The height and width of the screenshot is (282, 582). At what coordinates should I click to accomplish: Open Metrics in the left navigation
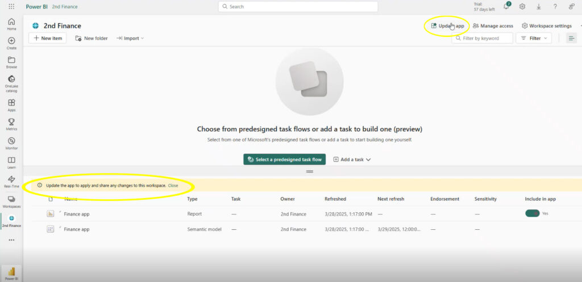click(11, 124)
